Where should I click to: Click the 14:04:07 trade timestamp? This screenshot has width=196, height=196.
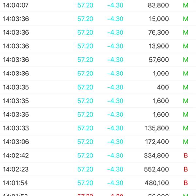(x=16, y=5)
